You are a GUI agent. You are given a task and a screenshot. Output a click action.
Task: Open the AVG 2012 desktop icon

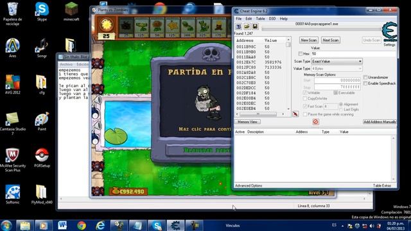[12, 84]
